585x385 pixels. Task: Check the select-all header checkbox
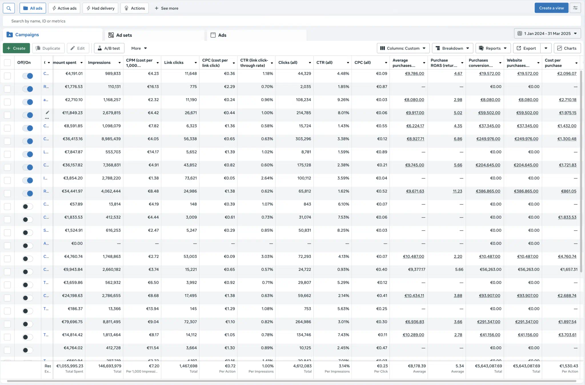click(x=7, y=63)
